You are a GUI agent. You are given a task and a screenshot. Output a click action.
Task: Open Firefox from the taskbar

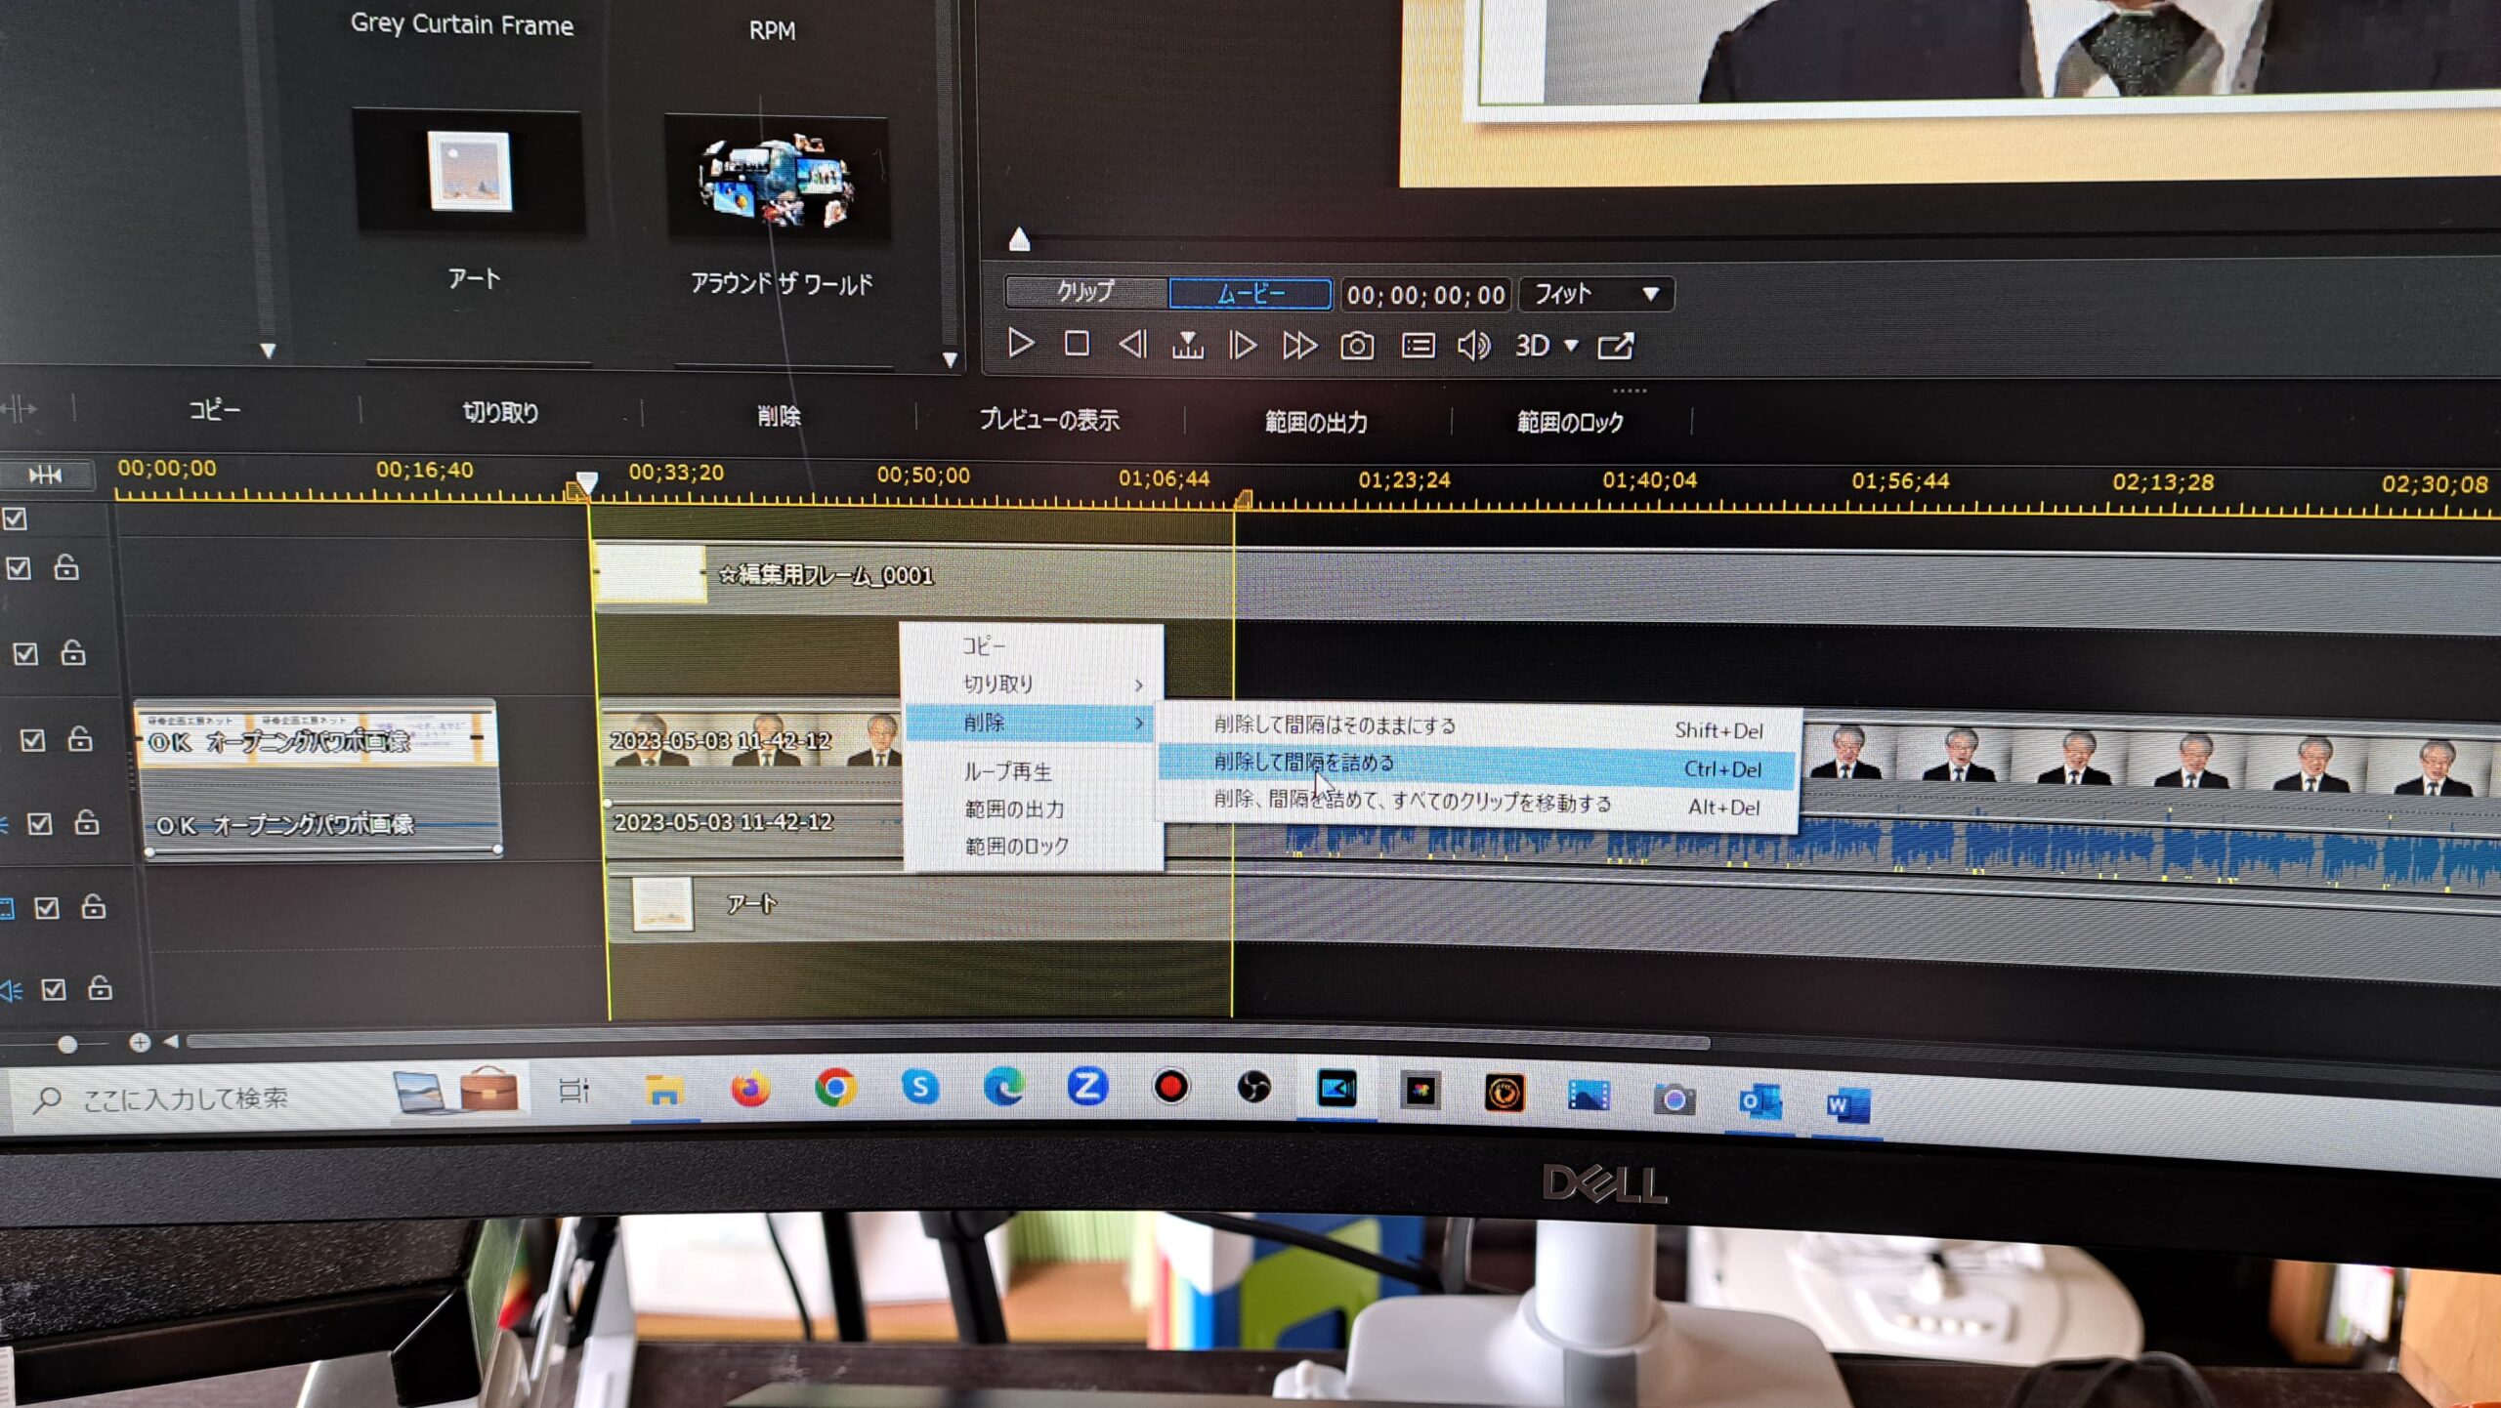(x=750, y=1088)
